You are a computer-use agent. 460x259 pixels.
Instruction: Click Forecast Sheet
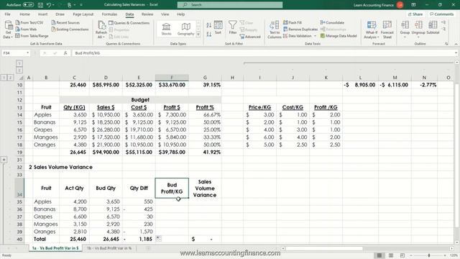pyautogui.click(x=387, y=29)
